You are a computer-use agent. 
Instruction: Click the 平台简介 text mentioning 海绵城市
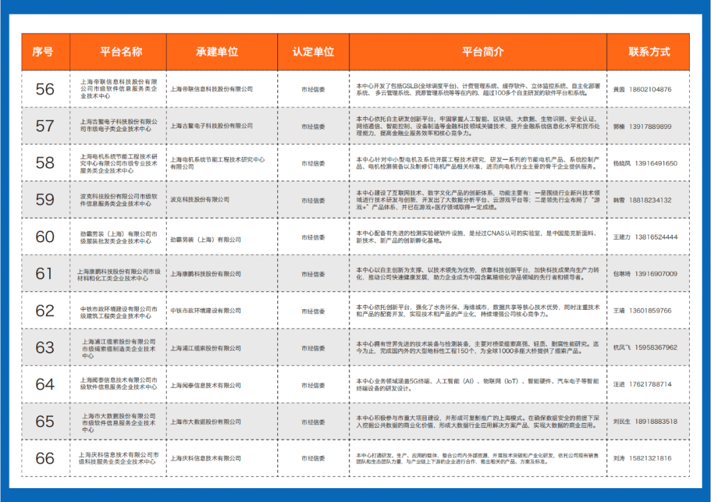478,311
